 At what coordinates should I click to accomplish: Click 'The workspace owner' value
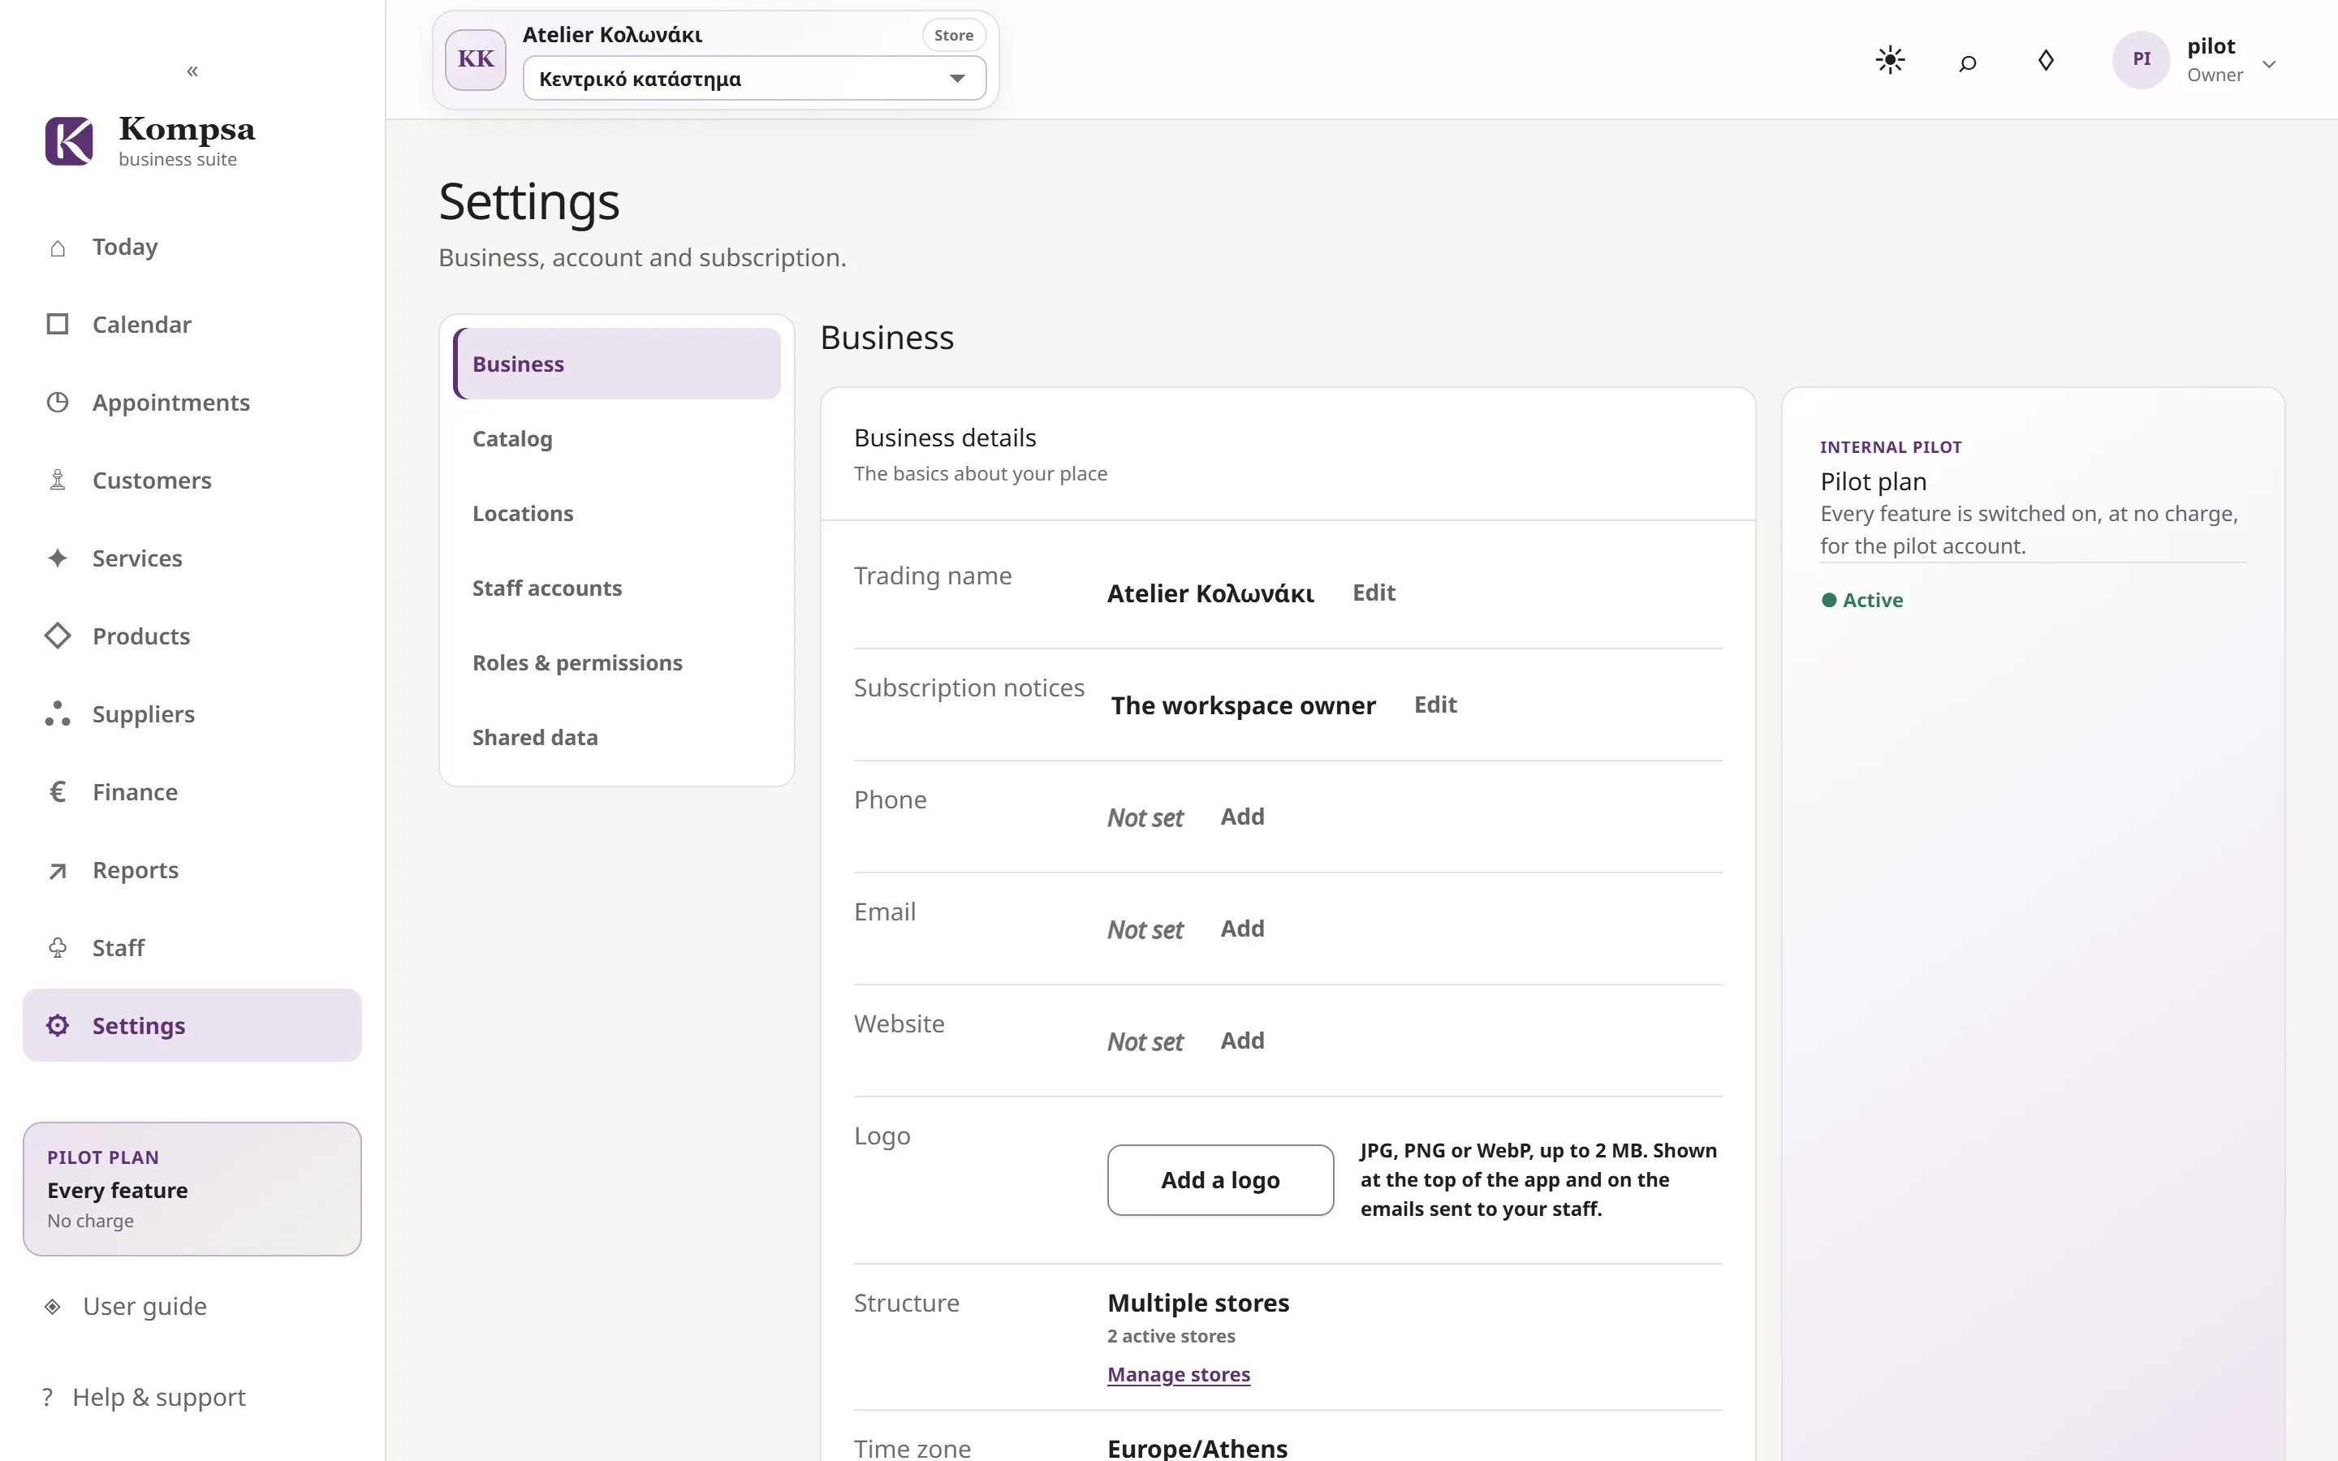pos(1244,705)
